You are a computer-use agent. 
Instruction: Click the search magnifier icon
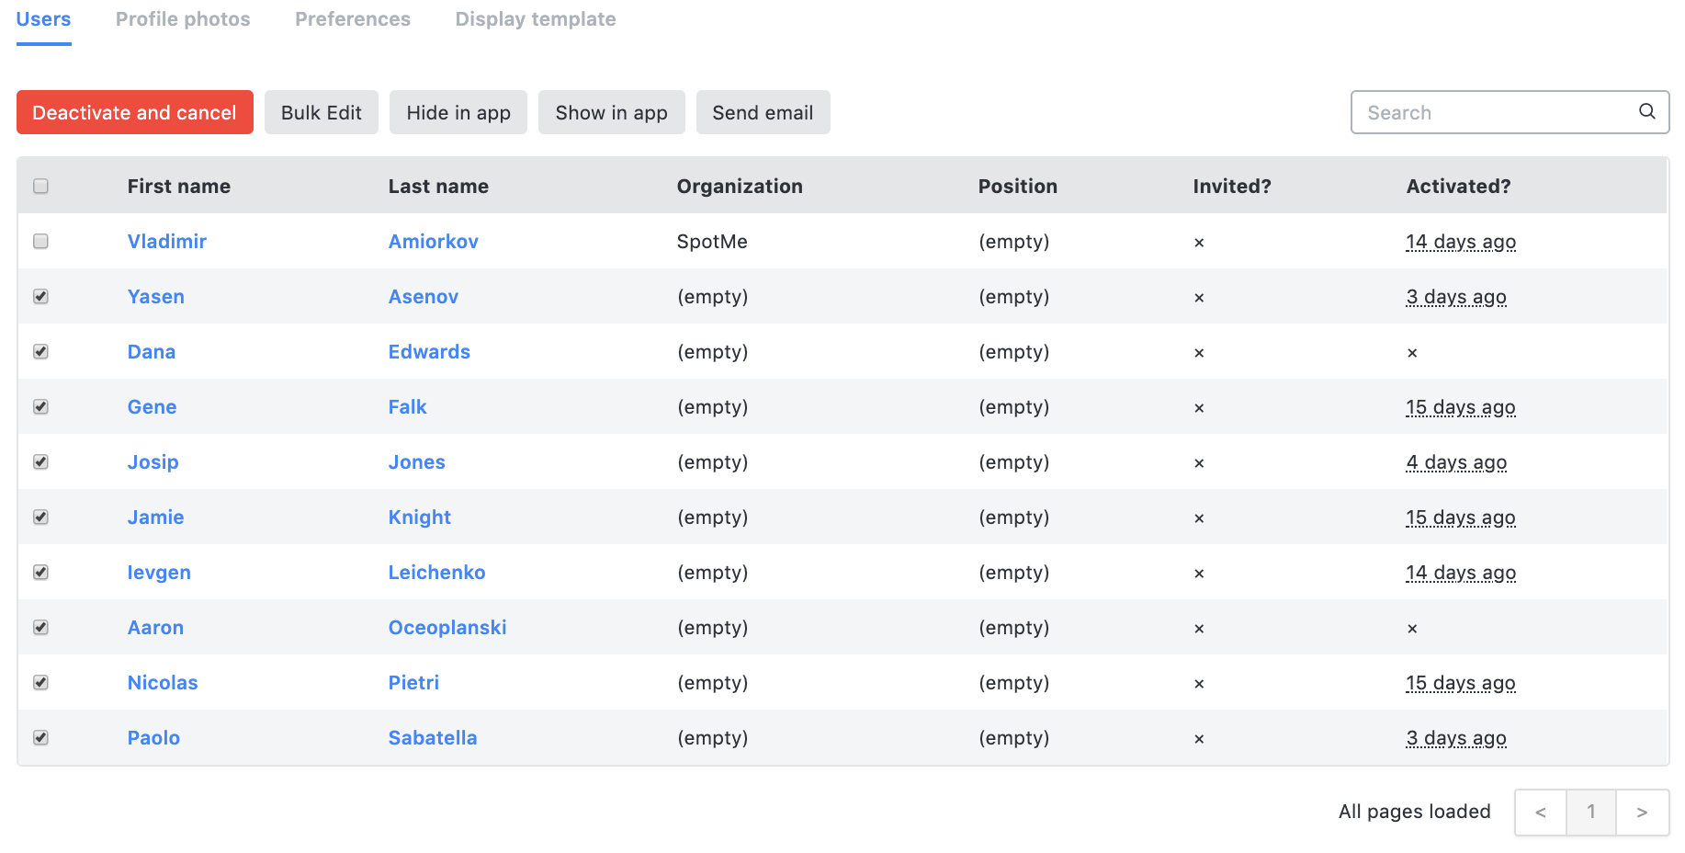[1647, 111]
